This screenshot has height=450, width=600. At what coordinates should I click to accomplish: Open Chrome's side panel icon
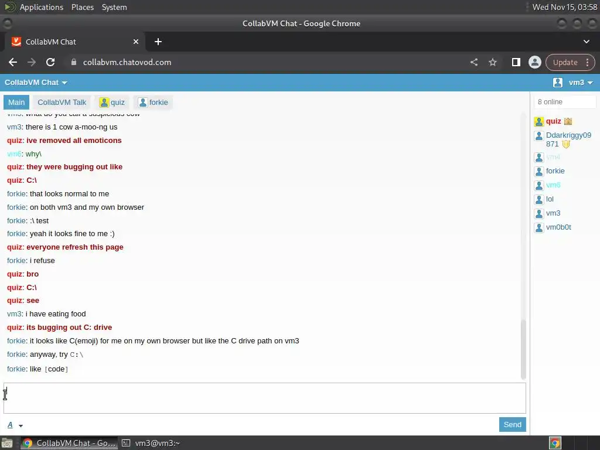pyautogui.click(x=516, y=62)
